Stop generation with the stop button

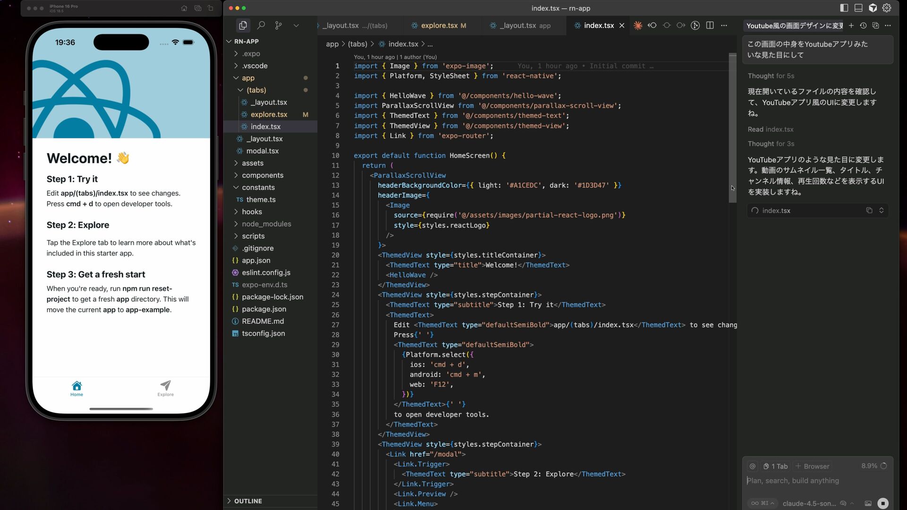pos(882,503)
